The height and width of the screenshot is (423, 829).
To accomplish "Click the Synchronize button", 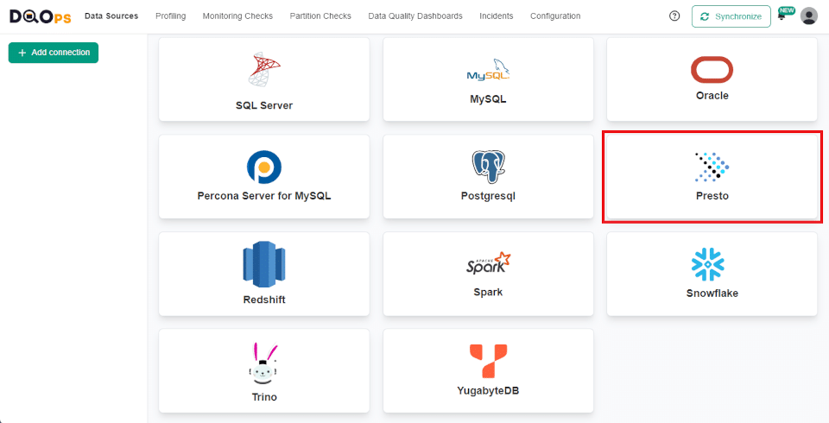I will (731, 16).
